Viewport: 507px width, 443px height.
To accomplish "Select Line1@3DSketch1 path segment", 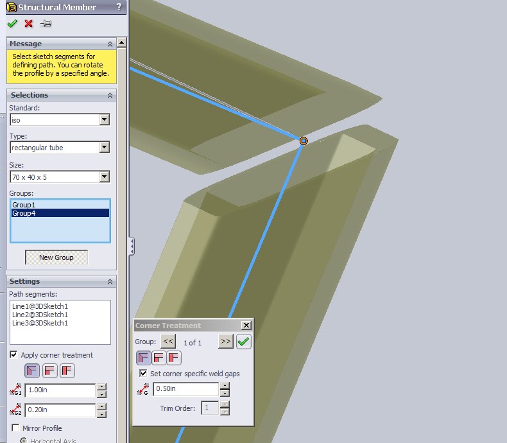I will pyautogui.click(x=40, y=306).
